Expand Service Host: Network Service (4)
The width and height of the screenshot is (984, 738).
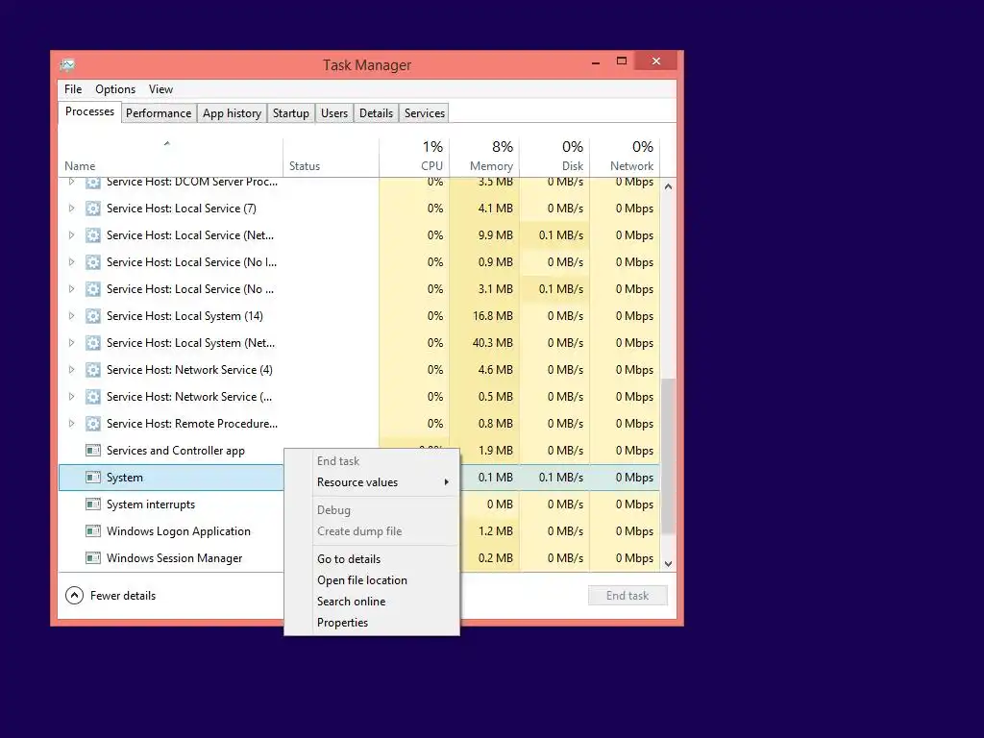point(71,370)
